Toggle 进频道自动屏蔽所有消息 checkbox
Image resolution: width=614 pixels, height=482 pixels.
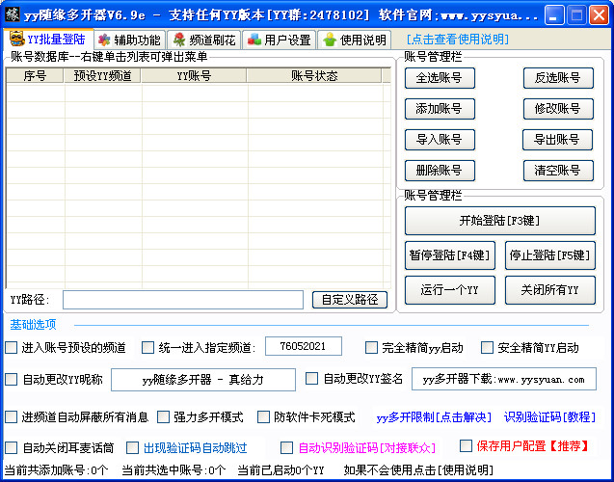12,417
